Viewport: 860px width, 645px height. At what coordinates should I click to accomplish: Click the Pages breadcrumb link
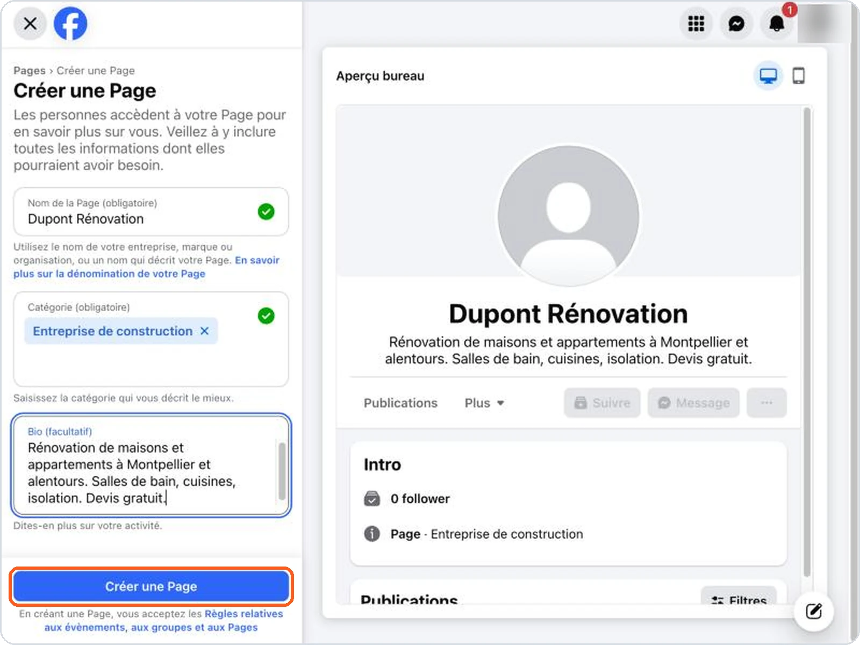pyautogui.click(x=30, y=70)
